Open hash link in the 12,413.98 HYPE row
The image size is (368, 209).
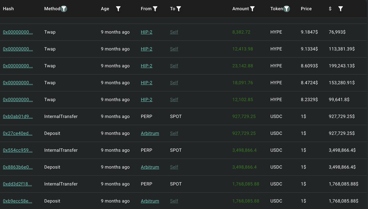(x=18, y=49)
